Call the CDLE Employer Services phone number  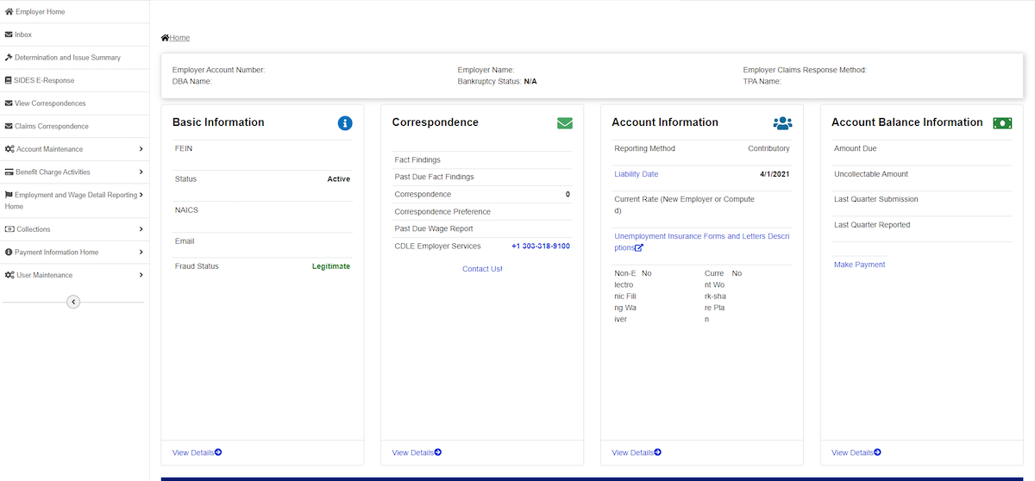pos(540,246)
